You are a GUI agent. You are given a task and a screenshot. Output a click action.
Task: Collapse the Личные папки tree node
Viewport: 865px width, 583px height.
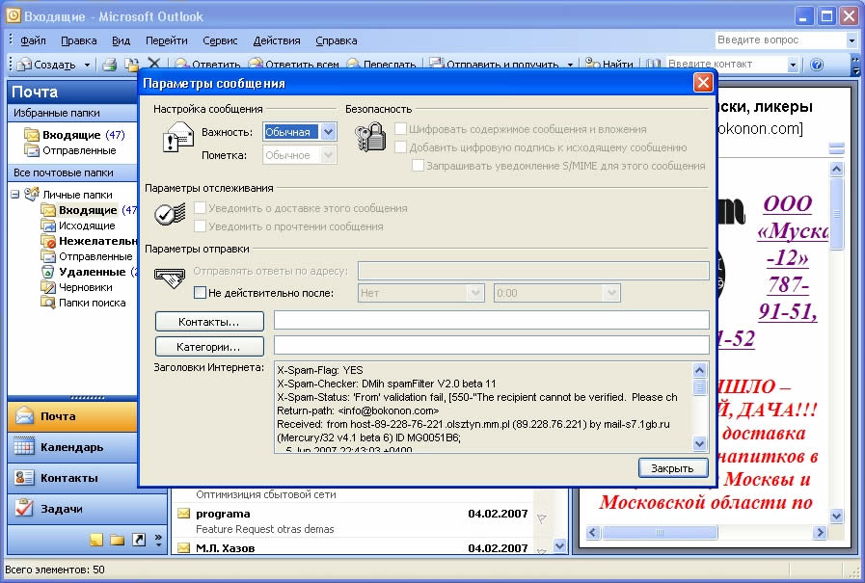(x=15, y=195)
